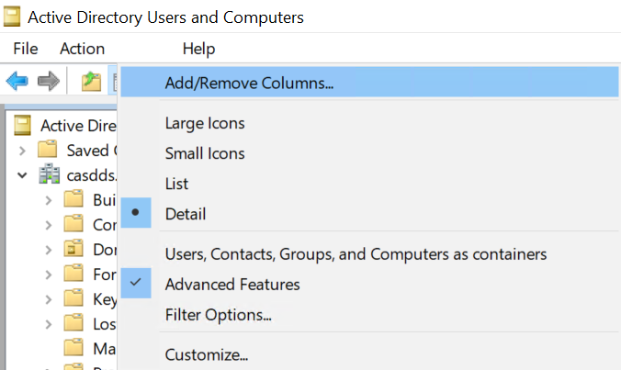
Task: Select the Key tree row text
Action: click(x=105, y=299)
